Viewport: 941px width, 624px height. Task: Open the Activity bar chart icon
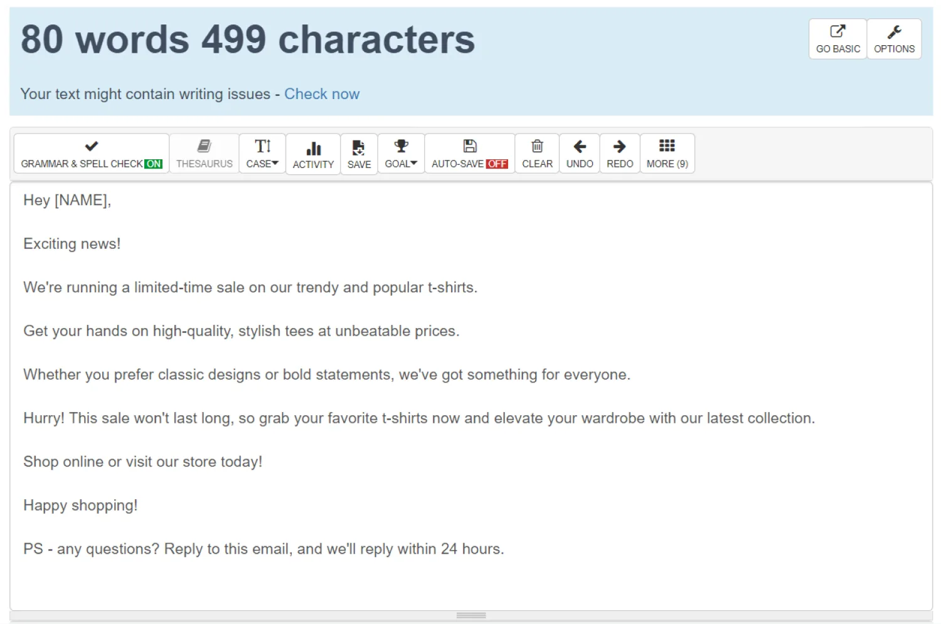313,148
